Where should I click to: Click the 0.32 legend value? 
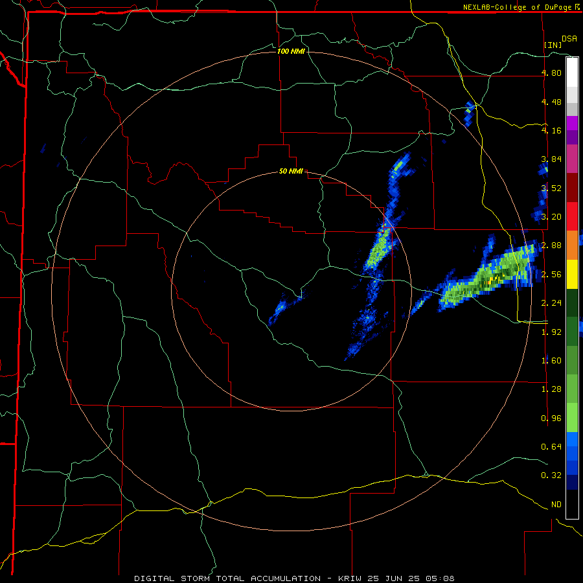(x=551, y=475)
